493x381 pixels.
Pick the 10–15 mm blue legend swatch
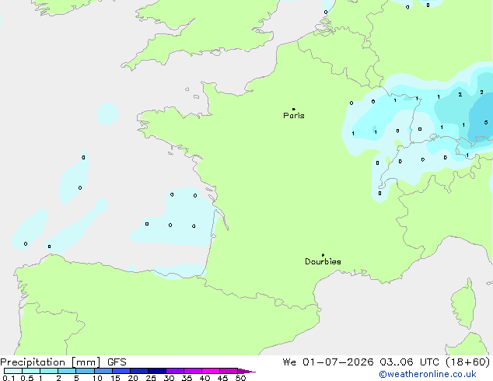point(103,371)
